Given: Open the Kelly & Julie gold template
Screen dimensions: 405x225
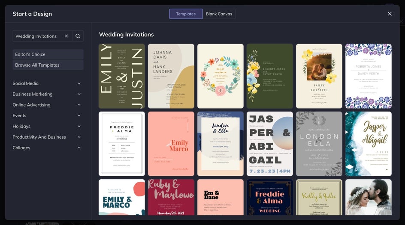Looking at the screenshot, I should coord(319,197).
